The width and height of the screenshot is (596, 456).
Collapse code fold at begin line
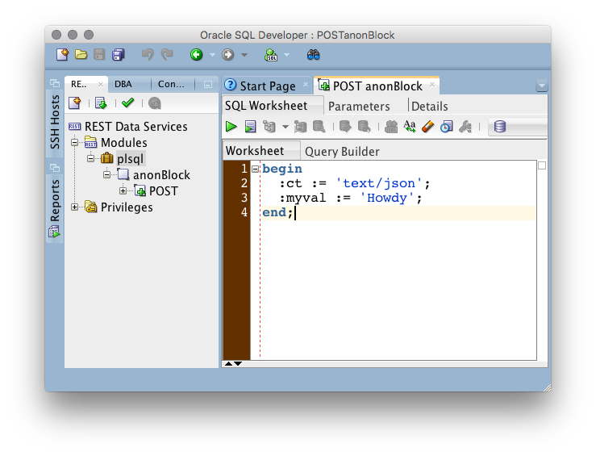coord(255,169)
